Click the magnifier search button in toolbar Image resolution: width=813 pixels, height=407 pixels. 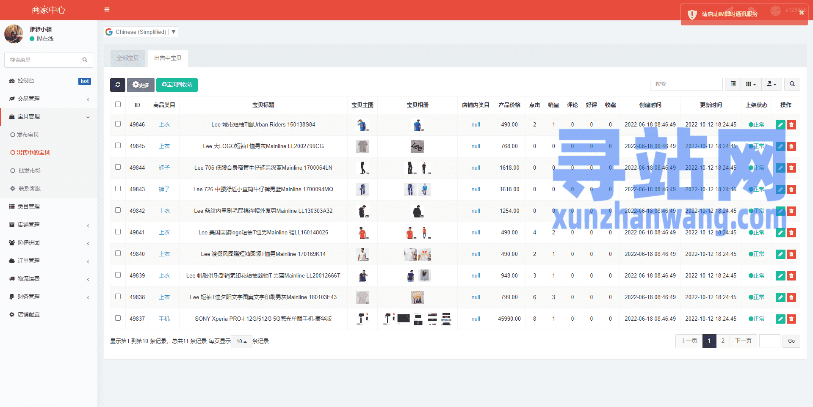coord(792,84)
